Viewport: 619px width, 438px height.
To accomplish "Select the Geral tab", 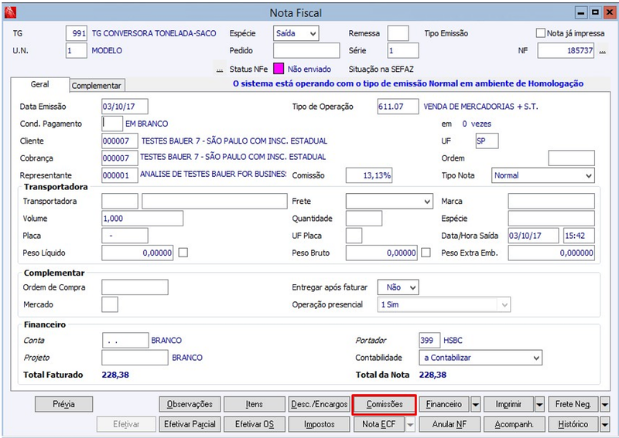I will (x=40, y=84).
